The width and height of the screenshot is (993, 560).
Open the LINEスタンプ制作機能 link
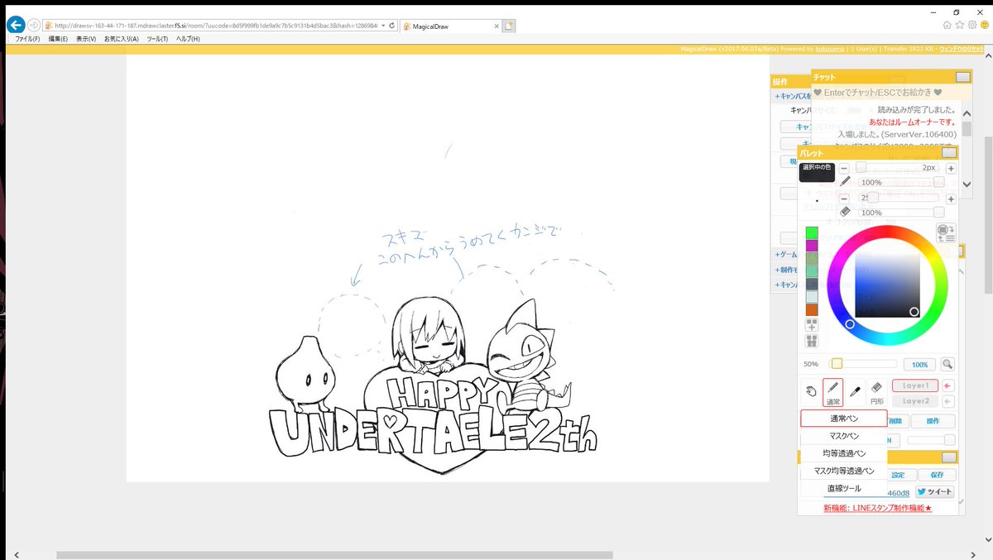[x=878, y=508]
